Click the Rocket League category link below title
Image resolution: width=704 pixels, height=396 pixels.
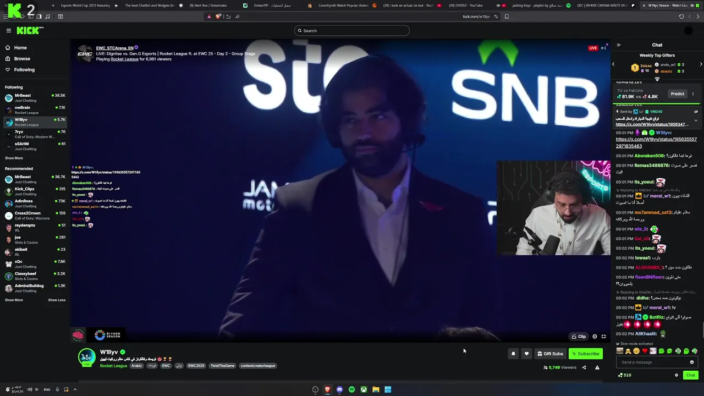(x=113, y=366)
